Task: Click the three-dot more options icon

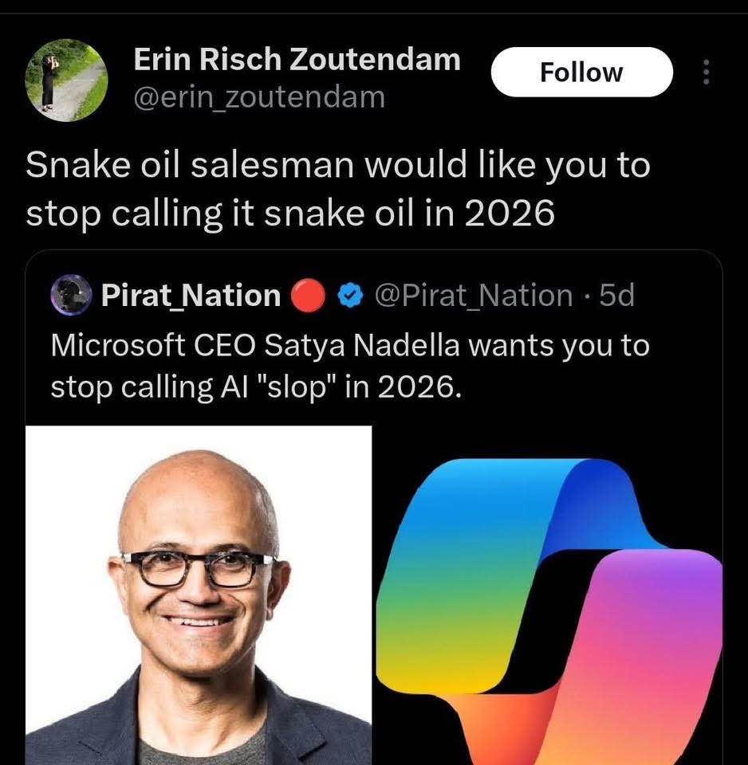Action: tap(705, 73)
